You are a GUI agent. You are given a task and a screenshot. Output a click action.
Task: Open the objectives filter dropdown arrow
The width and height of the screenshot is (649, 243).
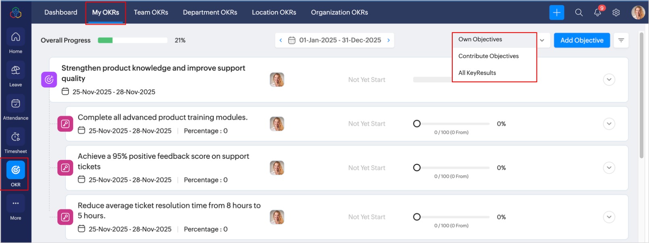coord(542,40)
